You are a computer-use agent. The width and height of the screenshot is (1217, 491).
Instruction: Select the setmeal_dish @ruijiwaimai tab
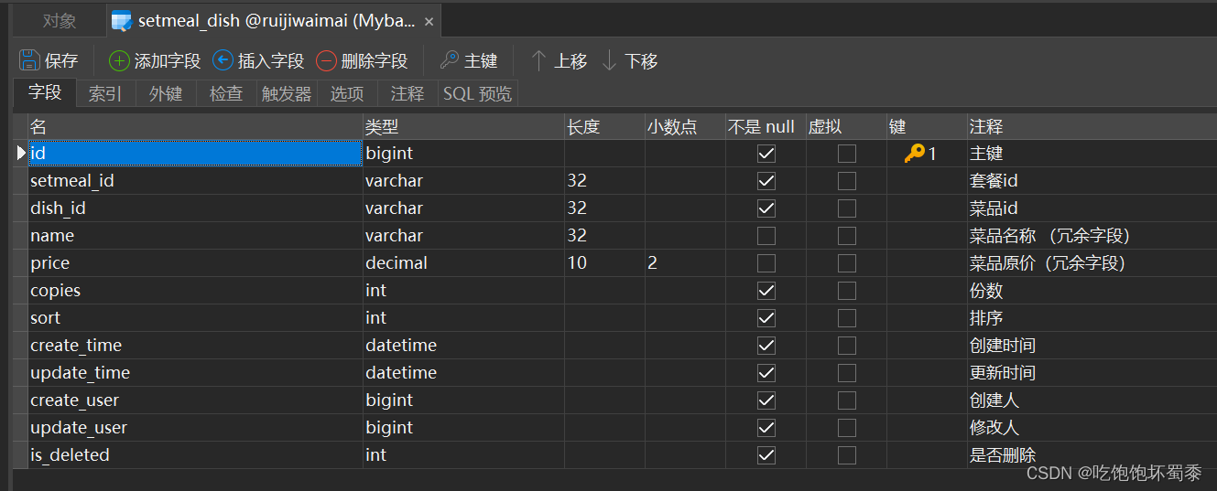[x=274, y=21]
